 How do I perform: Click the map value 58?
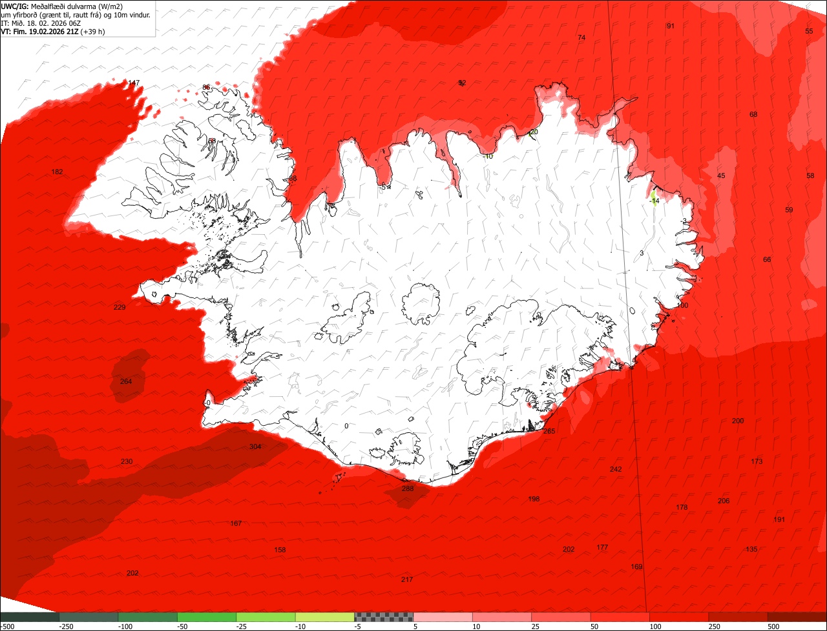pos(810,175)
